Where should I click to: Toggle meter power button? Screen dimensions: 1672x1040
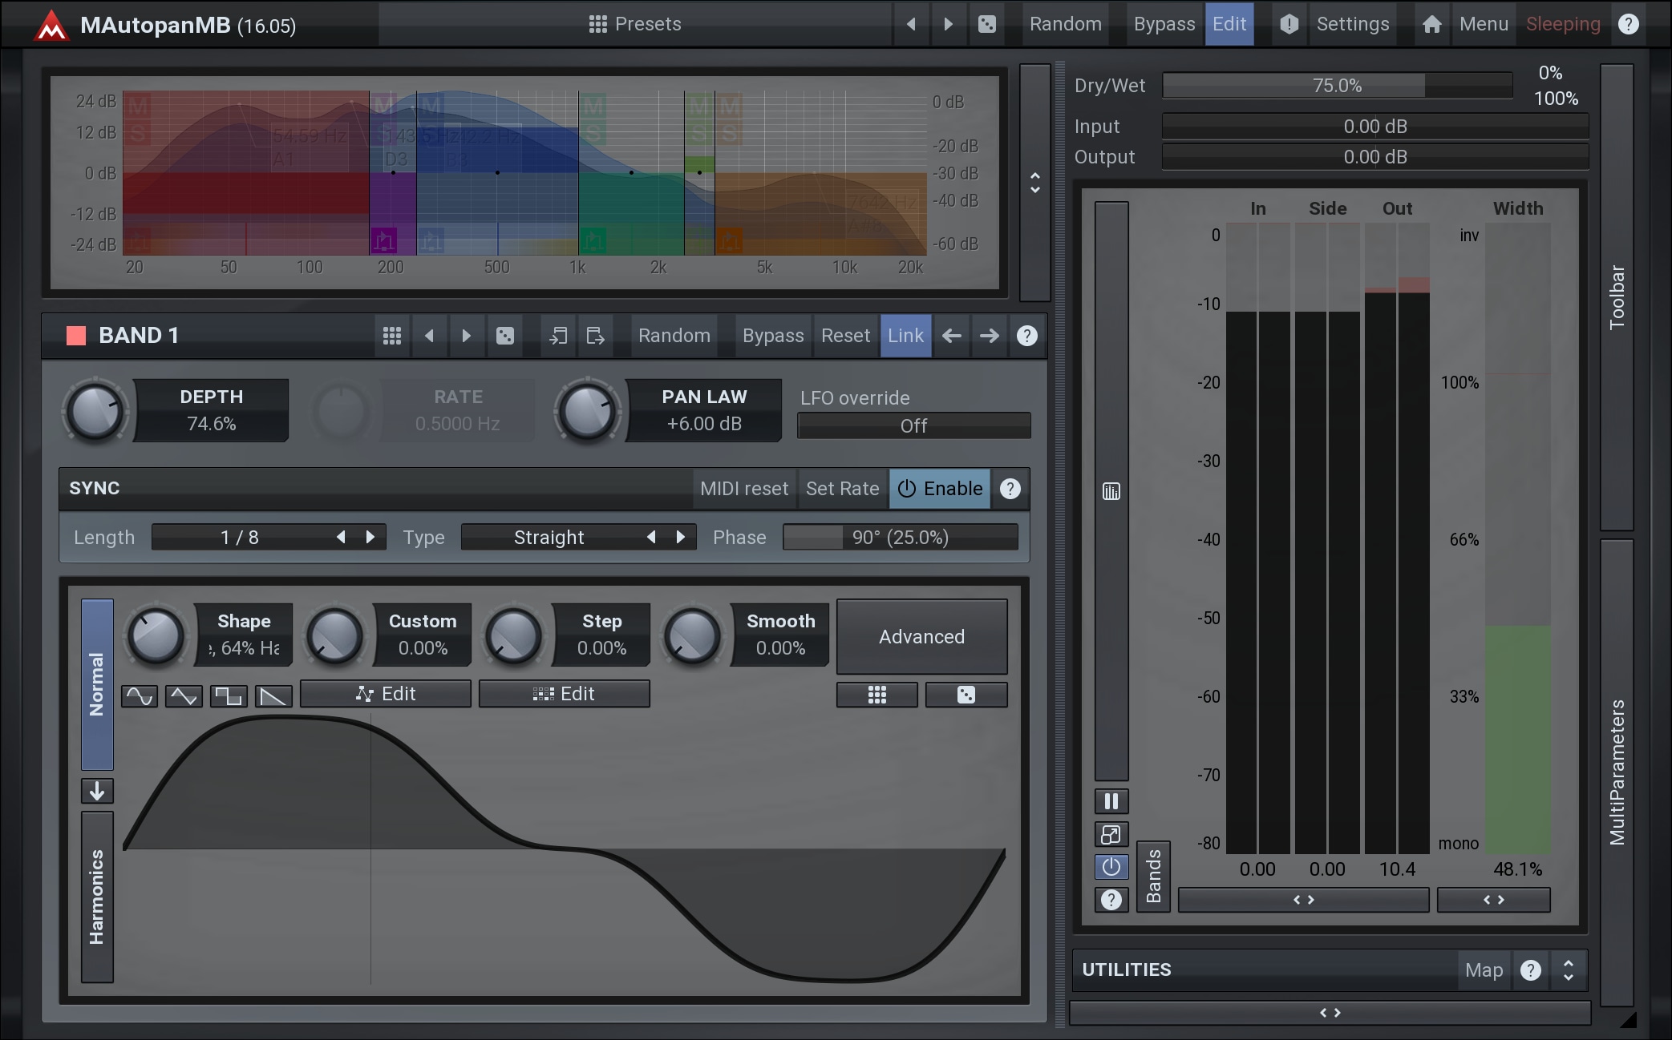click(x=1111, y=867)
